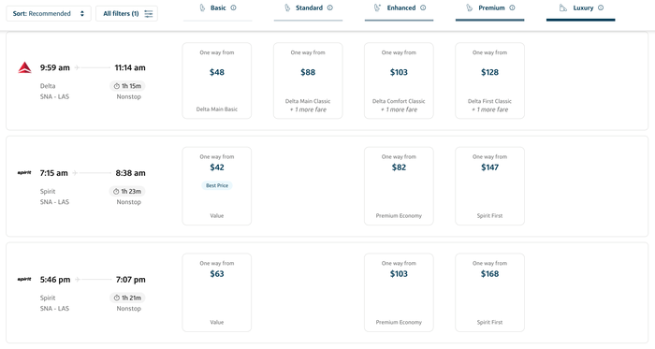Screen dimensions: 655x349
Task: Click Nonstop label on Delta flight
Action: pos(129,96)
